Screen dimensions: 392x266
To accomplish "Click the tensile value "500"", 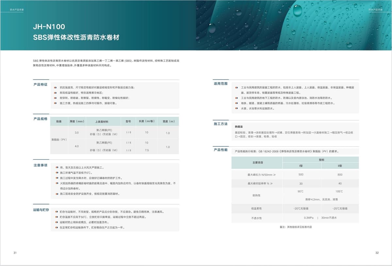I will pos(301,175).
